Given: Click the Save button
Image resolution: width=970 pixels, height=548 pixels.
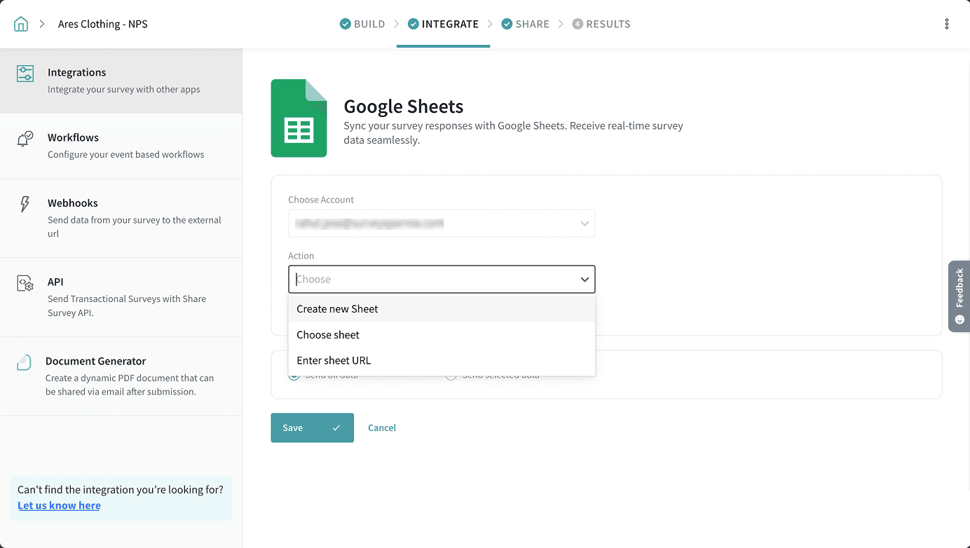Looking at the screenshot, I should point(312,428).
